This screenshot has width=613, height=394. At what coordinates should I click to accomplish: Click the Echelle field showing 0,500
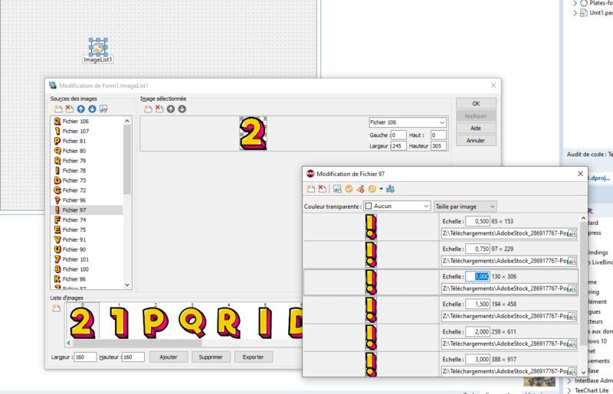pyautogui.click(x=477, y=221)
